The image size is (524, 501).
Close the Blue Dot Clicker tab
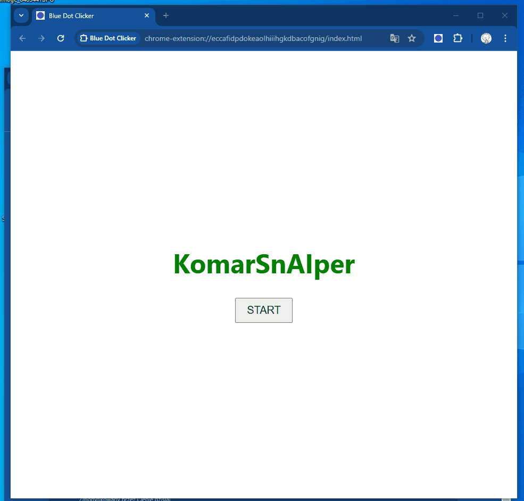pos(147,15)
